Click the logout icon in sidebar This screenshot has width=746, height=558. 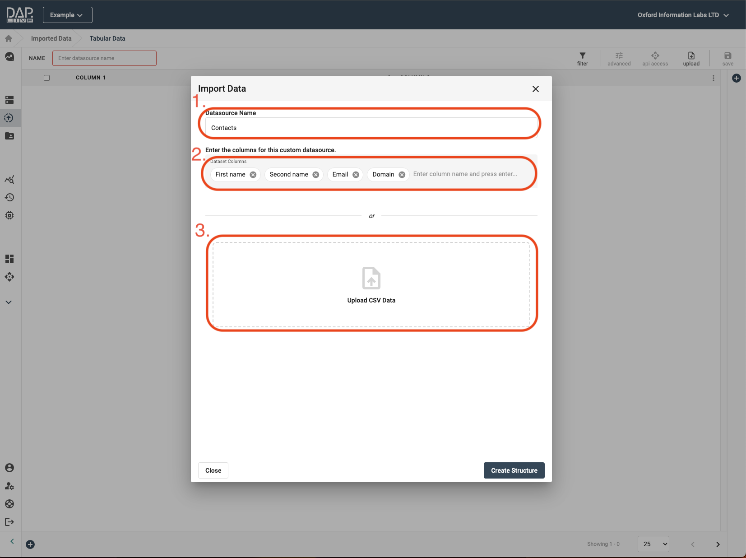[9, 522]
